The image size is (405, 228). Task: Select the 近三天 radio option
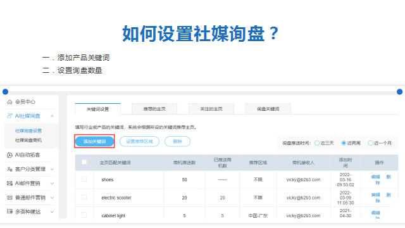click(317, 143)
